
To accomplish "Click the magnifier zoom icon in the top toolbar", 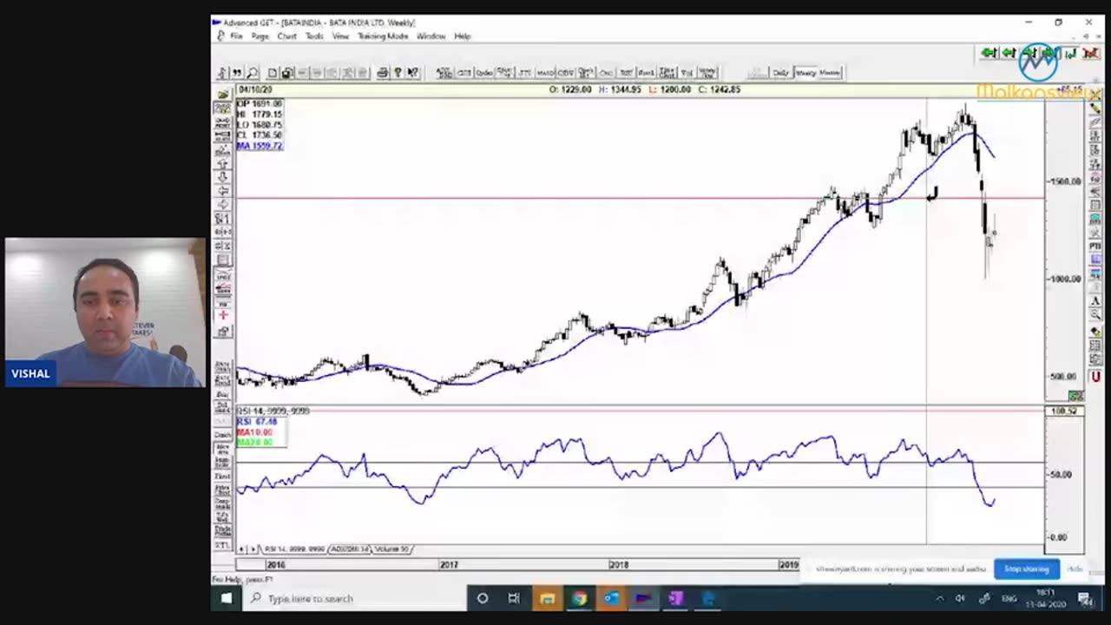I will point(252,73).
